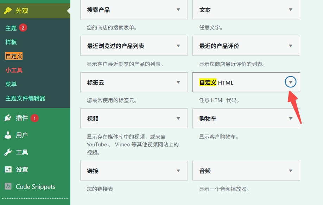Select the 最近的产品评价 widget title
This screenshot has width=323, height=205.
click(x=219, y=46)
